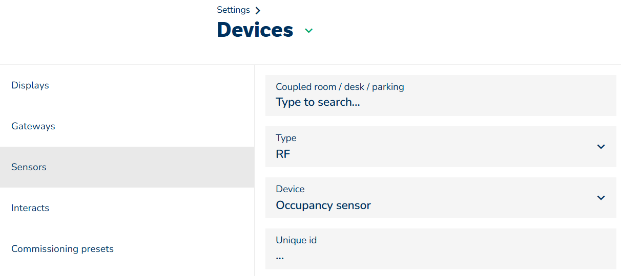
Task: Click the 'Unique id' field label
Action: pos(296,240)
